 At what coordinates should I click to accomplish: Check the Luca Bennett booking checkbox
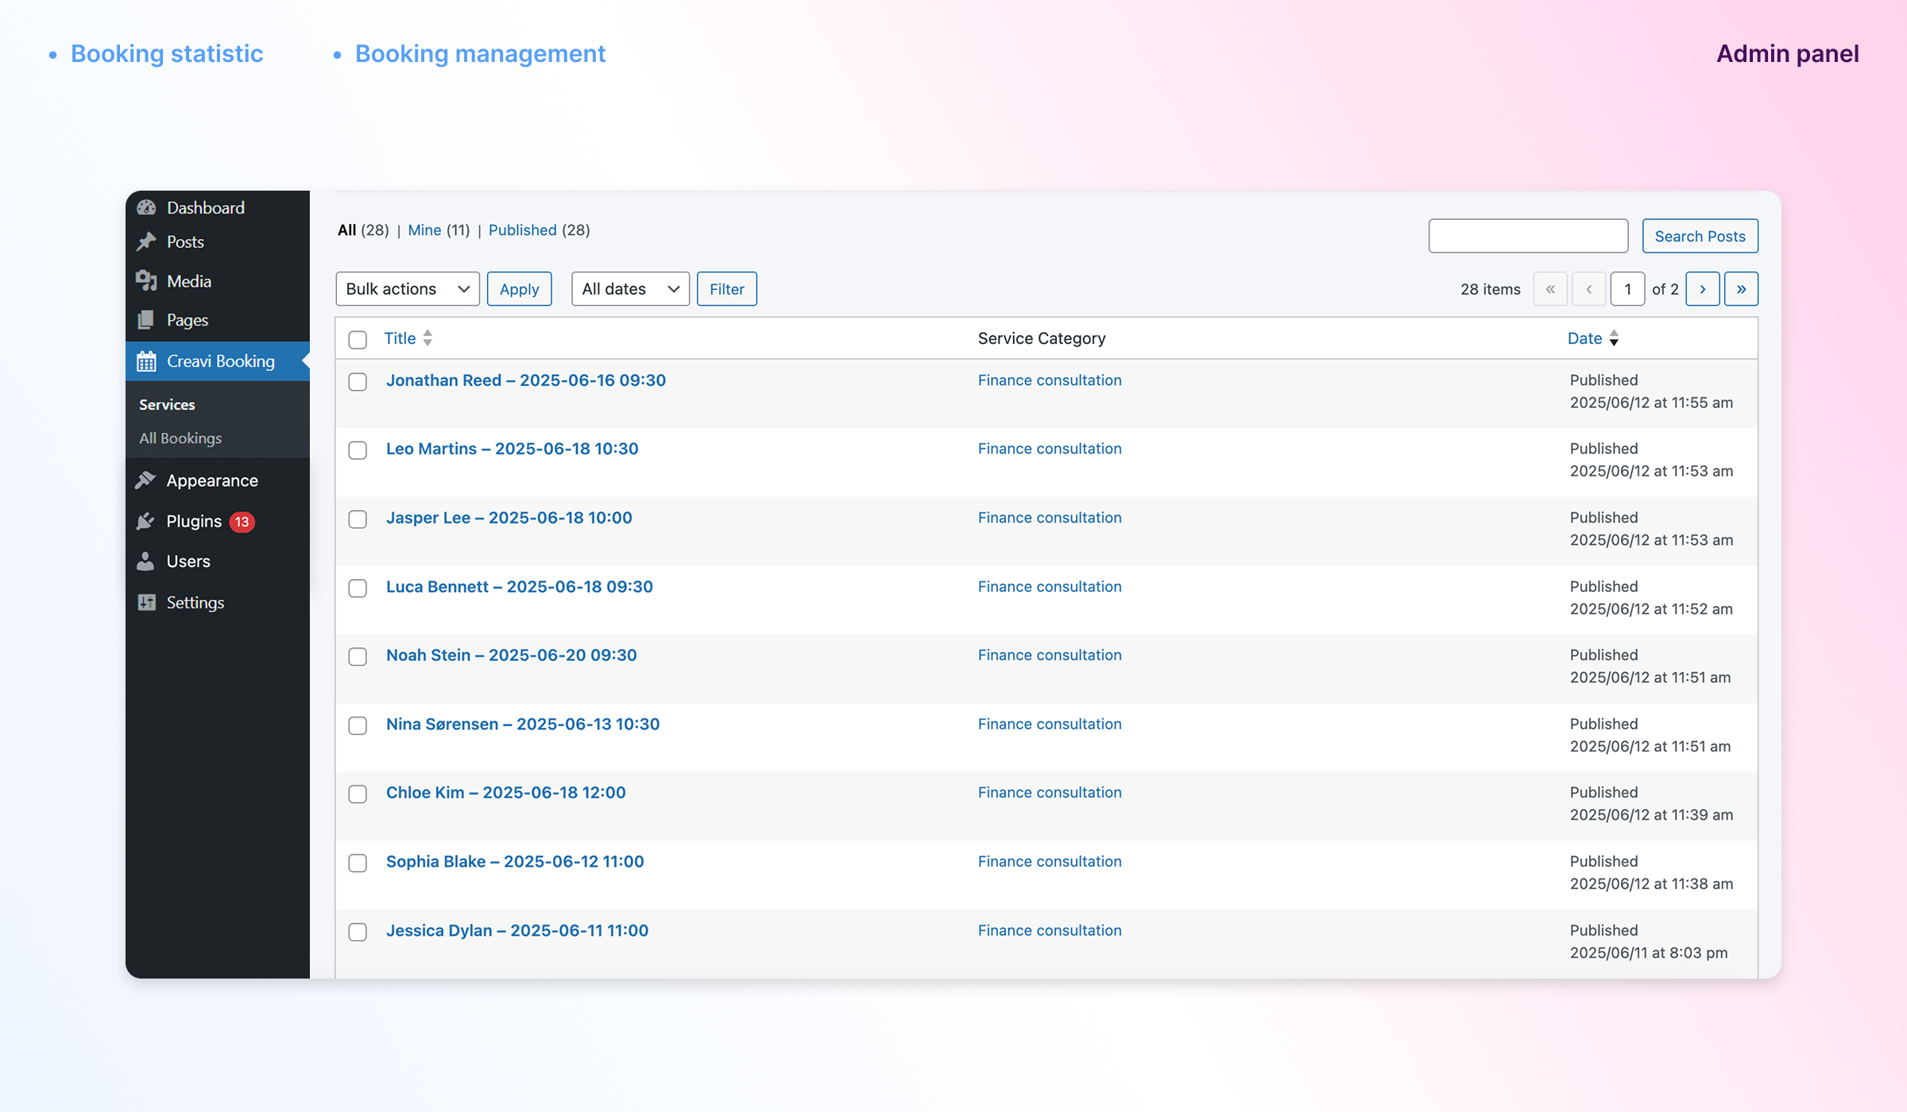358,589
